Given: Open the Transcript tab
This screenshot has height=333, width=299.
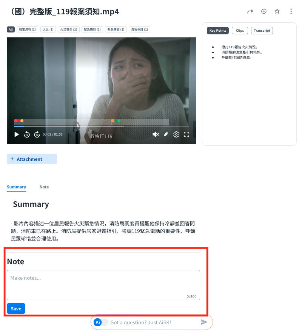Looking at the screenshot, I should (262, 31).
